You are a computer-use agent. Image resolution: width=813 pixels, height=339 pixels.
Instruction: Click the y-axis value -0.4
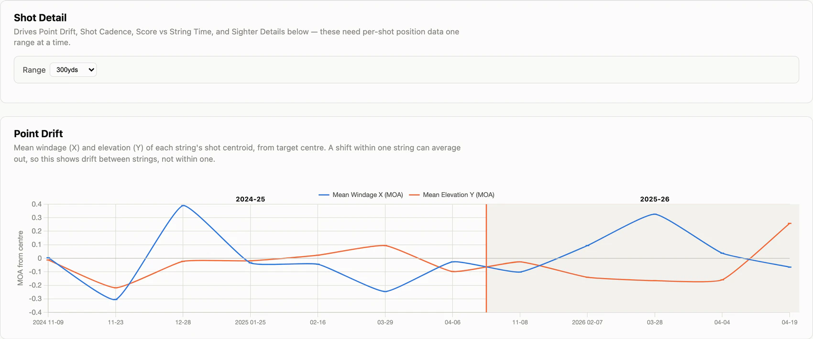tap(36, 312)
